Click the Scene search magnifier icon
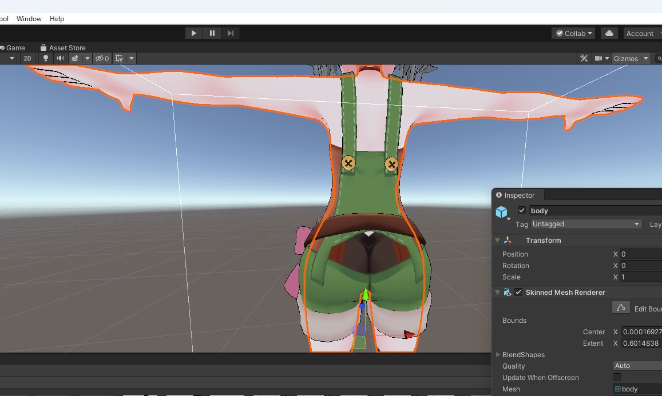The width and height of the screenshot is (662, 396). coord(659,58)
